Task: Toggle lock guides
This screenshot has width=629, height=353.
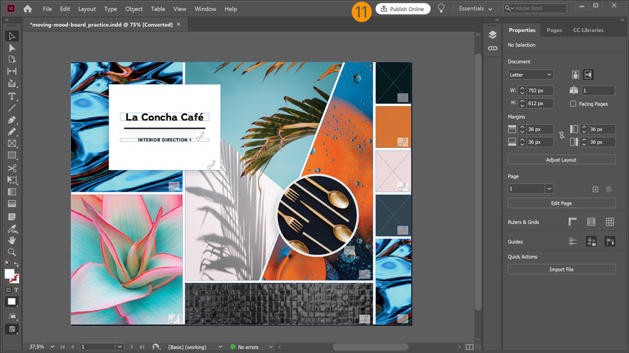Action: click(x=591, y=241)
